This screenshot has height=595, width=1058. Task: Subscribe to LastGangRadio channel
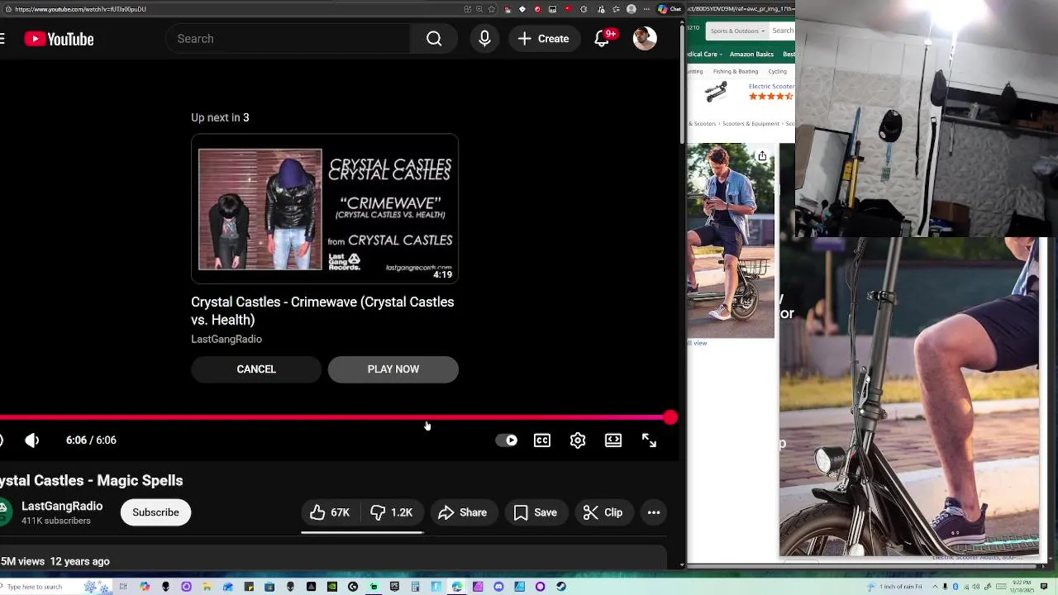tap(155, 512)
